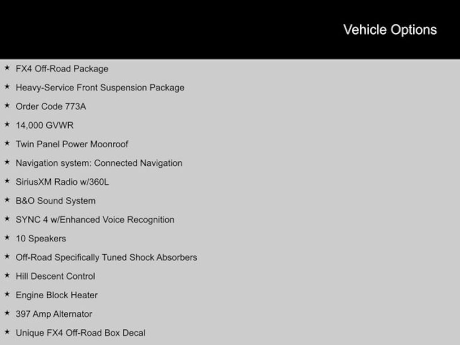Click the star next to SiriusXM Radio w/360L
The width and height of the screenshot is (460, 345).
point(7,181)
